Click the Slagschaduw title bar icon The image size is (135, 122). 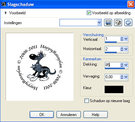tap(3, 4)
